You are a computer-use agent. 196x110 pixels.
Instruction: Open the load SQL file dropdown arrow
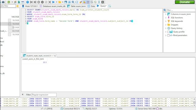click(62, 2)
